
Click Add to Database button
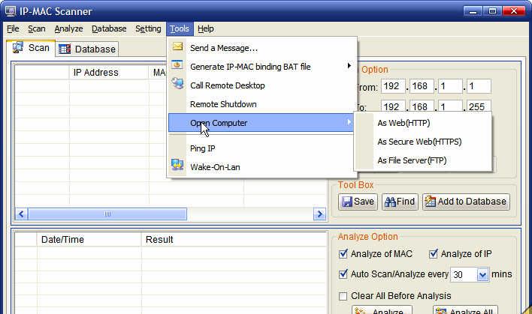[466, 202]
